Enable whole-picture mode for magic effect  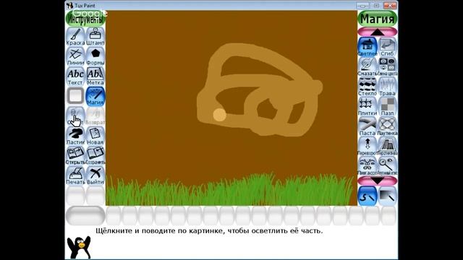click(387, 196)
